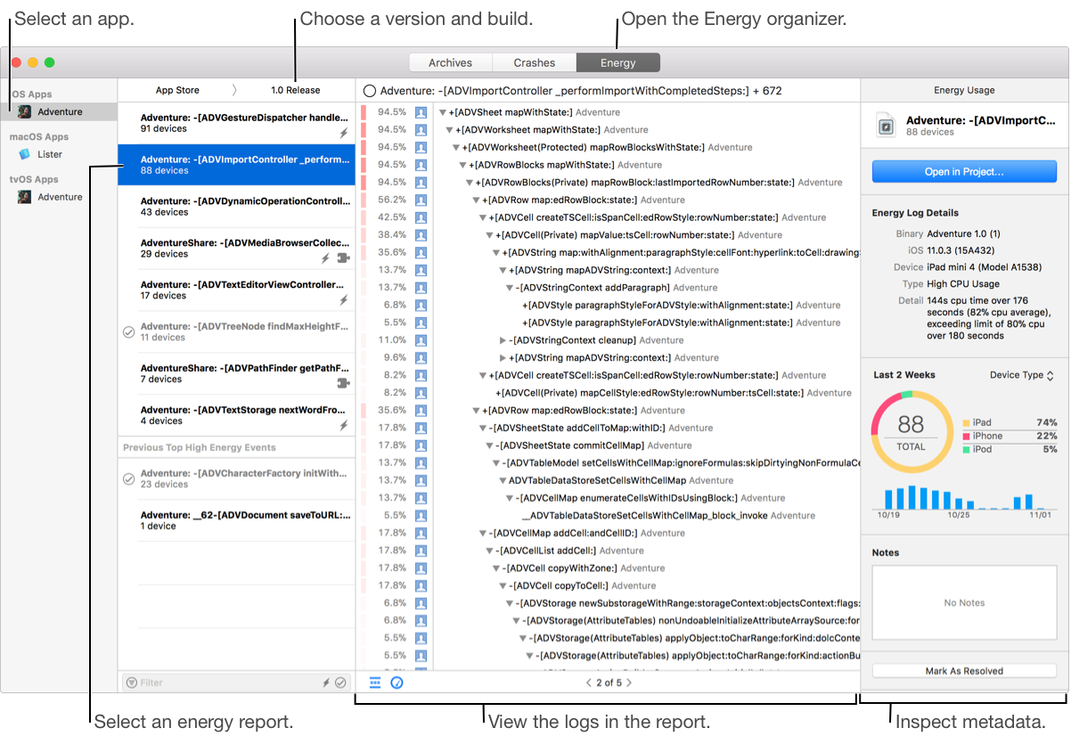Image resolution: width=1071 pixels, height=736 pixels.
Task: Click the filter icon in the Filter field
Action: [x=132, y=683]
